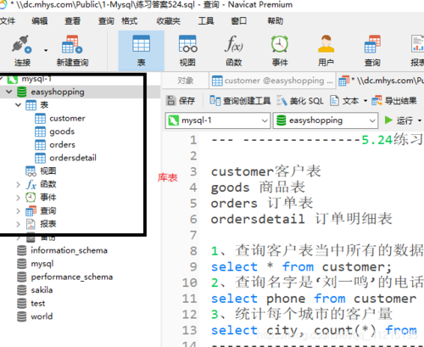Open the 编辑 menu

tap(40, 21)
